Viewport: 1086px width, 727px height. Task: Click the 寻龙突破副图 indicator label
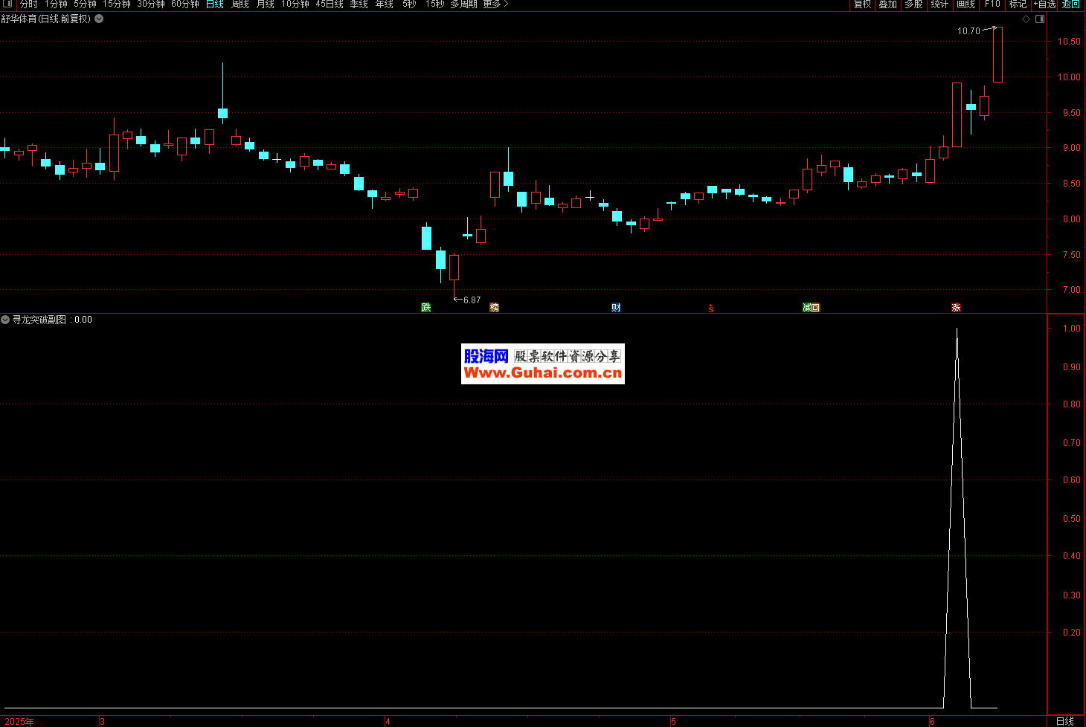pyautogui.click(x=39, y=320)
